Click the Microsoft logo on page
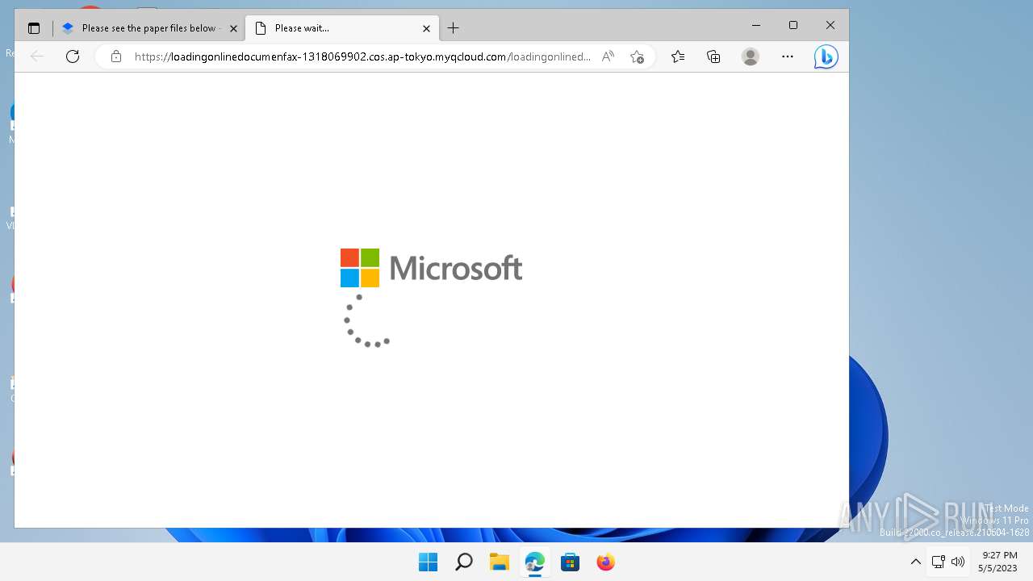Screen dimensions: 1033x581 [432, 268]
